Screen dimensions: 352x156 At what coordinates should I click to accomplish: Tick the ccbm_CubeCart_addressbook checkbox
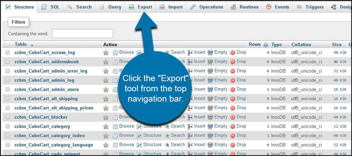[8, 62]
